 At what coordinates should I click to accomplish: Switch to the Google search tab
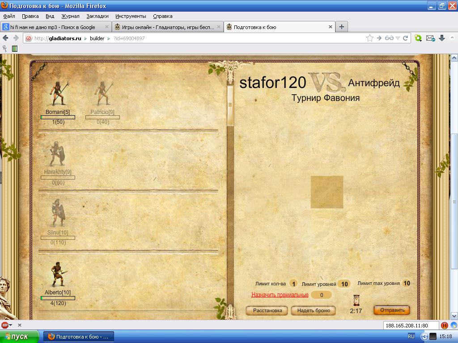(x=55, y=27)
